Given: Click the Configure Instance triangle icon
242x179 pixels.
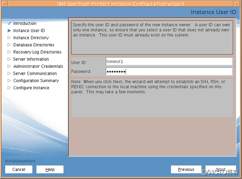Looking at the screenshot, I should pos(9,88).
